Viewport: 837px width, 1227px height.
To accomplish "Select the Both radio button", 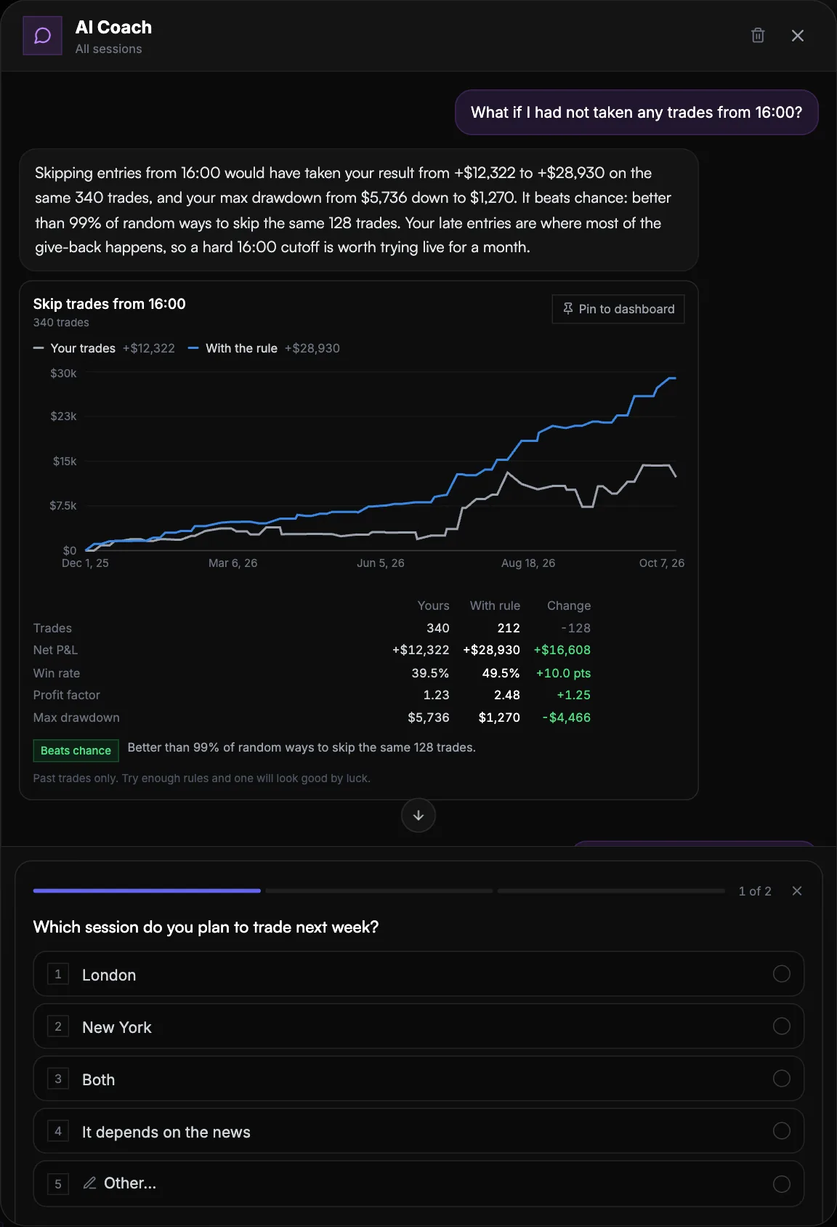I will click(x=782, y=1079).
